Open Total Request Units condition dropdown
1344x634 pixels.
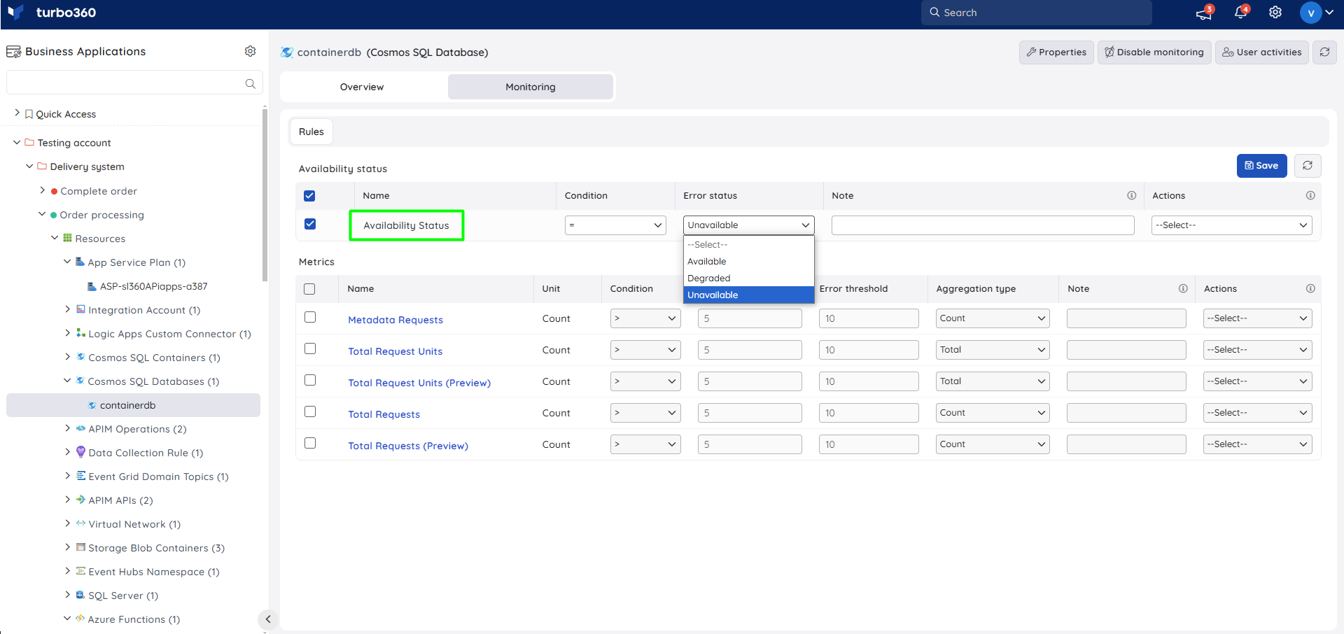pos(645,350)
